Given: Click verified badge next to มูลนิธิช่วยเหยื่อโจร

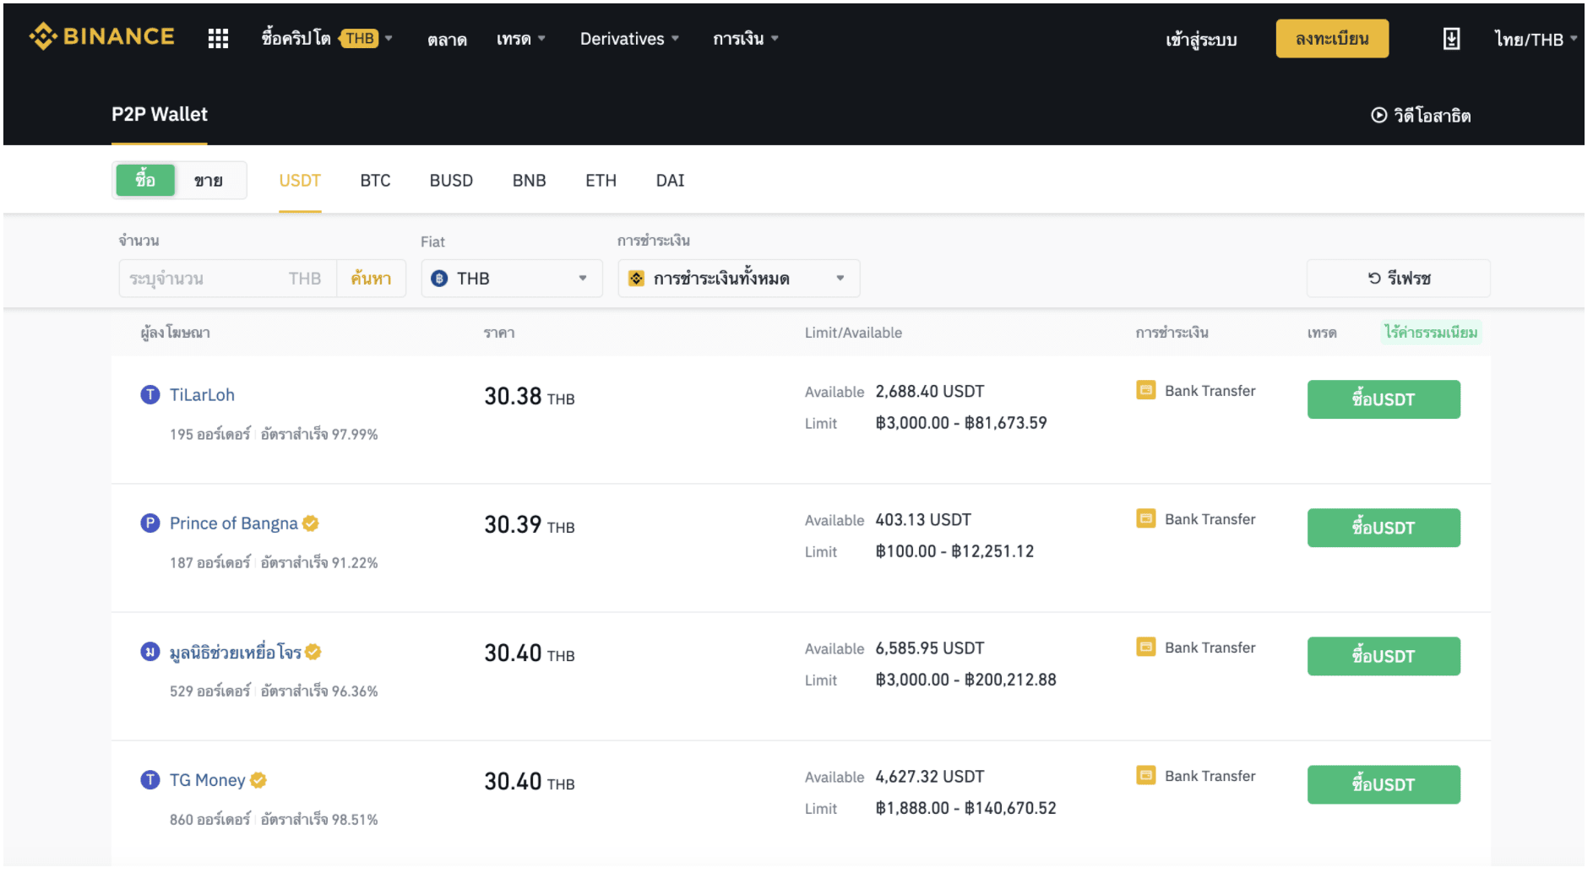Looking at the screenshot, I should tap(313, 652).
